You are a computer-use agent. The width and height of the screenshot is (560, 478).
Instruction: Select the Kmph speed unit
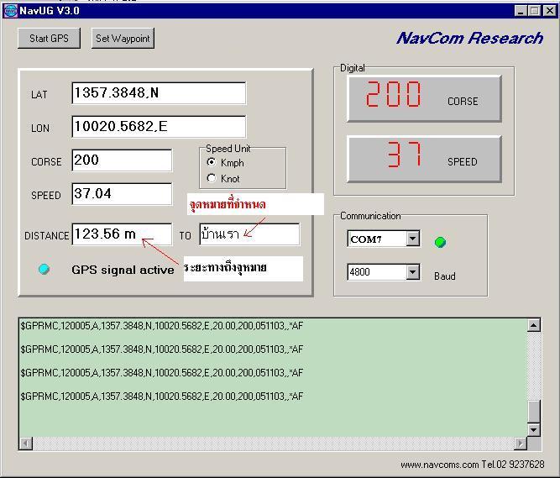212,162
